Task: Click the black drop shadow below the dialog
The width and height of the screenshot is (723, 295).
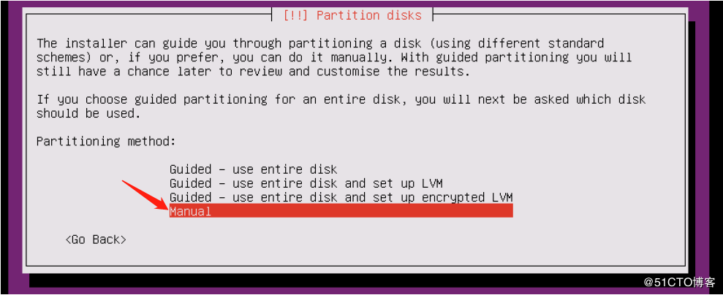Action: pos(366,283)
